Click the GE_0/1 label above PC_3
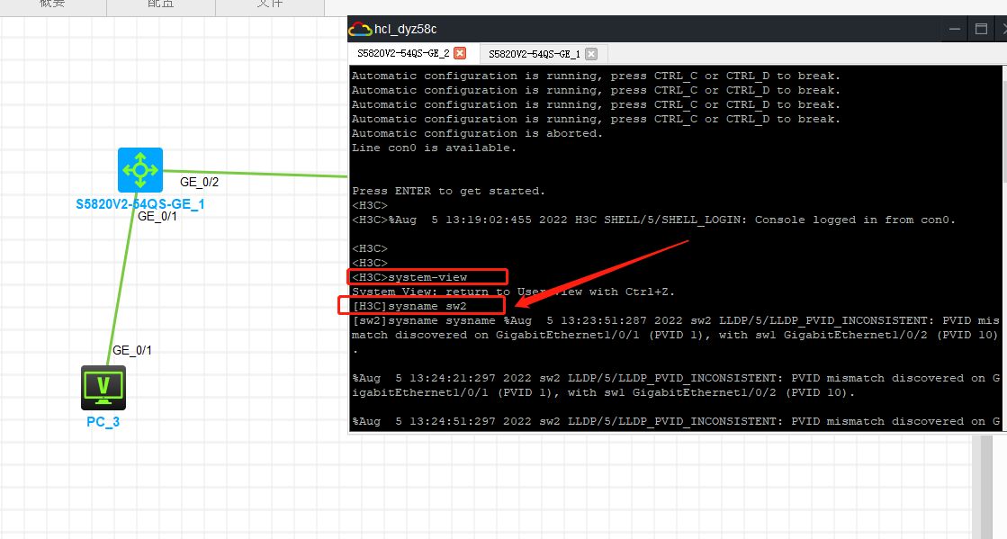Screen dimensions: 1007x539 tap(132, 351)
